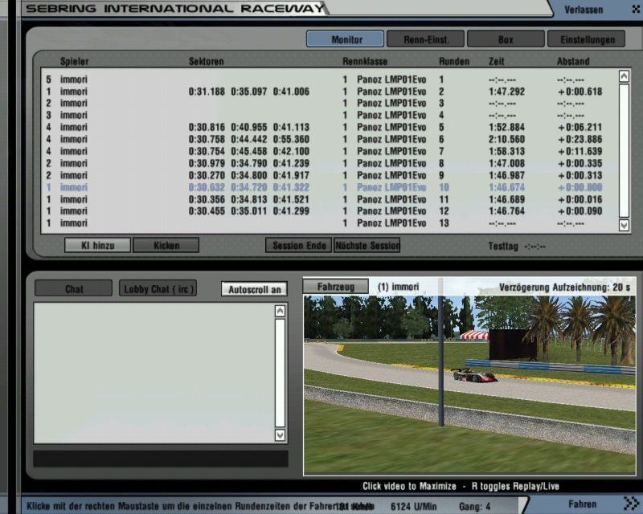Image resolution: width=643 pixels, height=514 pixels.
Task: Open the Einstellungen tab
Action: 586,39
